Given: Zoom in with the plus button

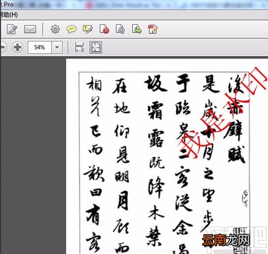Looking at the screenshot, I should [x=17, y=47].
